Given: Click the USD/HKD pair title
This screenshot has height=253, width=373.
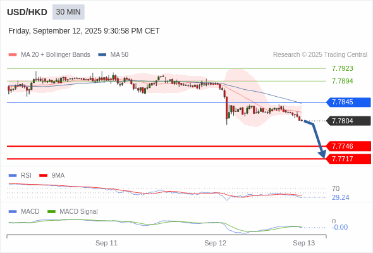Looking at the screenshot, I should click(27, 12).
